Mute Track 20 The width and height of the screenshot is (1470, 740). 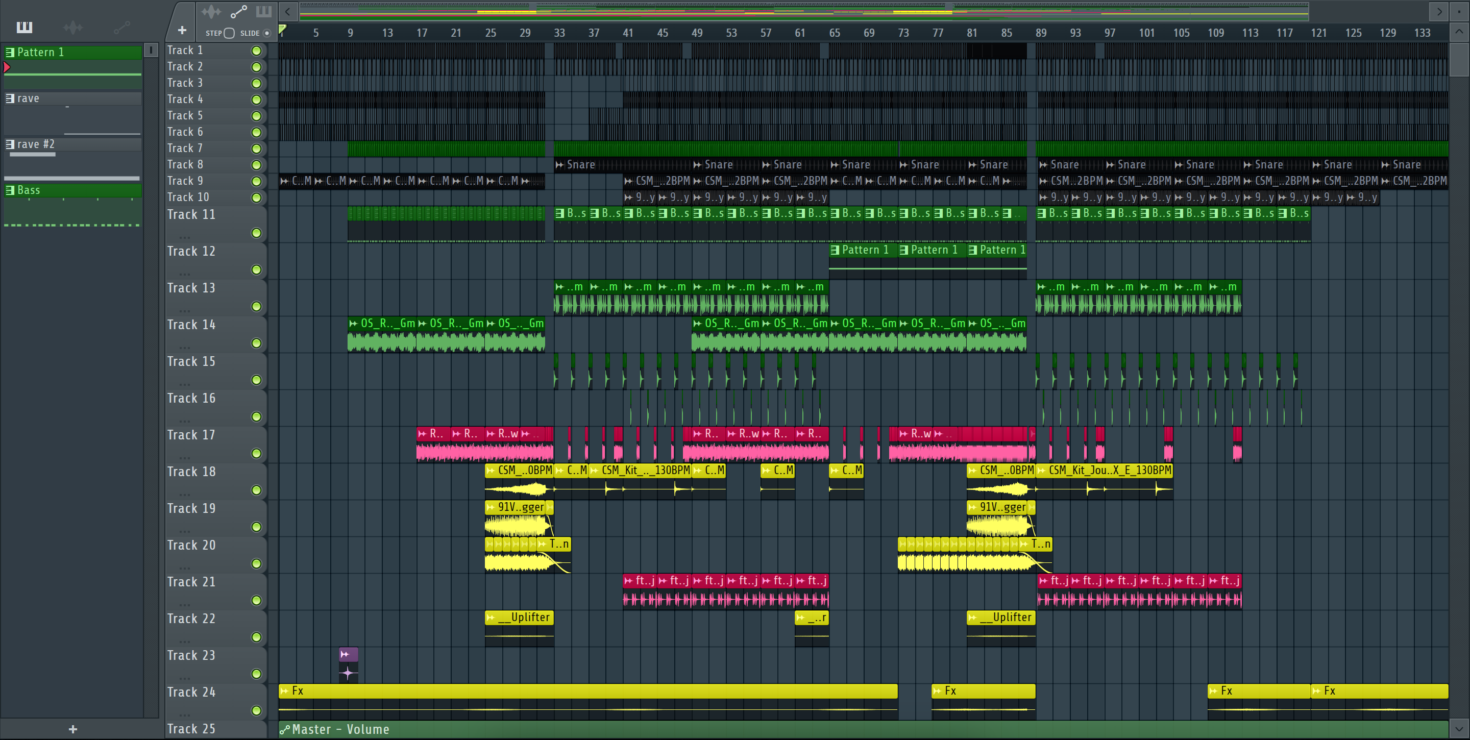pos(257,563)
